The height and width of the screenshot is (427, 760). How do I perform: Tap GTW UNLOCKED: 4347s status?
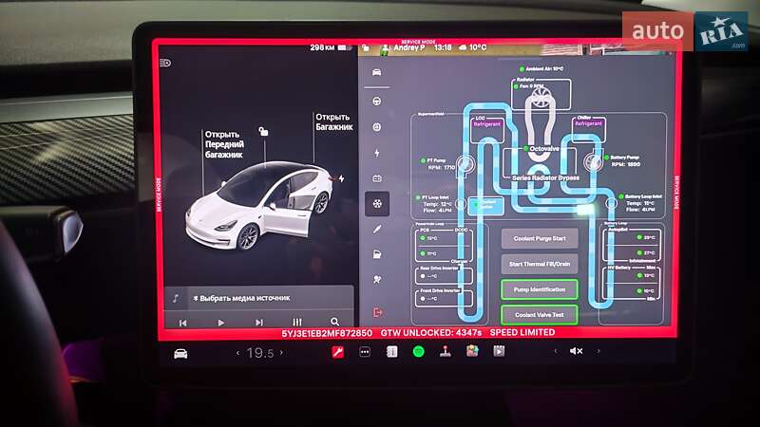click(x=431, y=333)
